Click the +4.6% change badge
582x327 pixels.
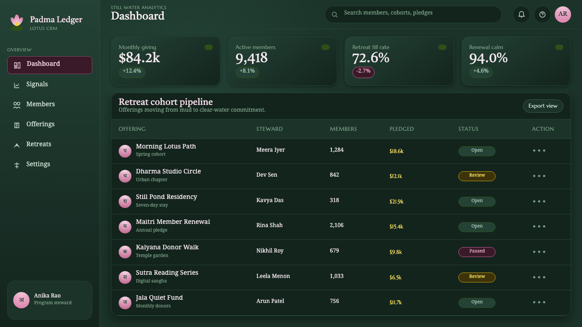pyautogui.click(x=481, y=72)
